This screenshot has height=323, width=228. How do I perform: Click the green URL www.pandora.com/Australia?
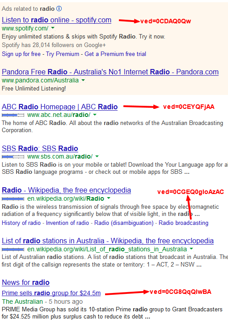pyautogui.click(x=40, y=80)
